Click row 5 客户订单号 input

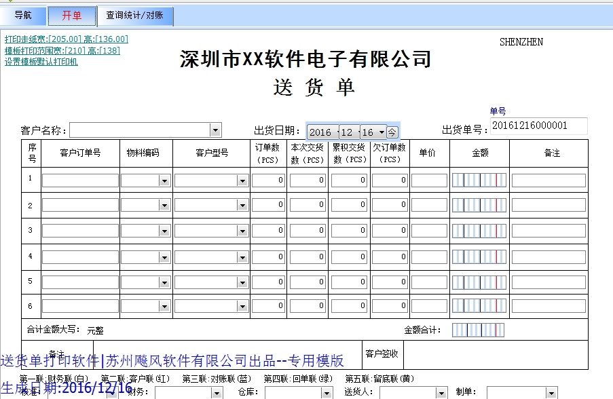[80, 282]
